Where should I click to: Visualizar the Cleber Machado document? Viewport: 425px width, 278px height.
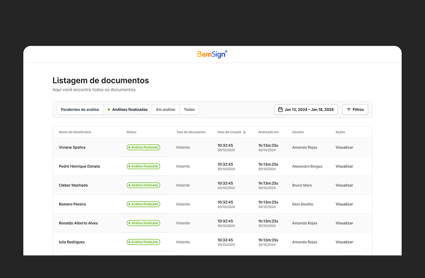coord(344,185)
